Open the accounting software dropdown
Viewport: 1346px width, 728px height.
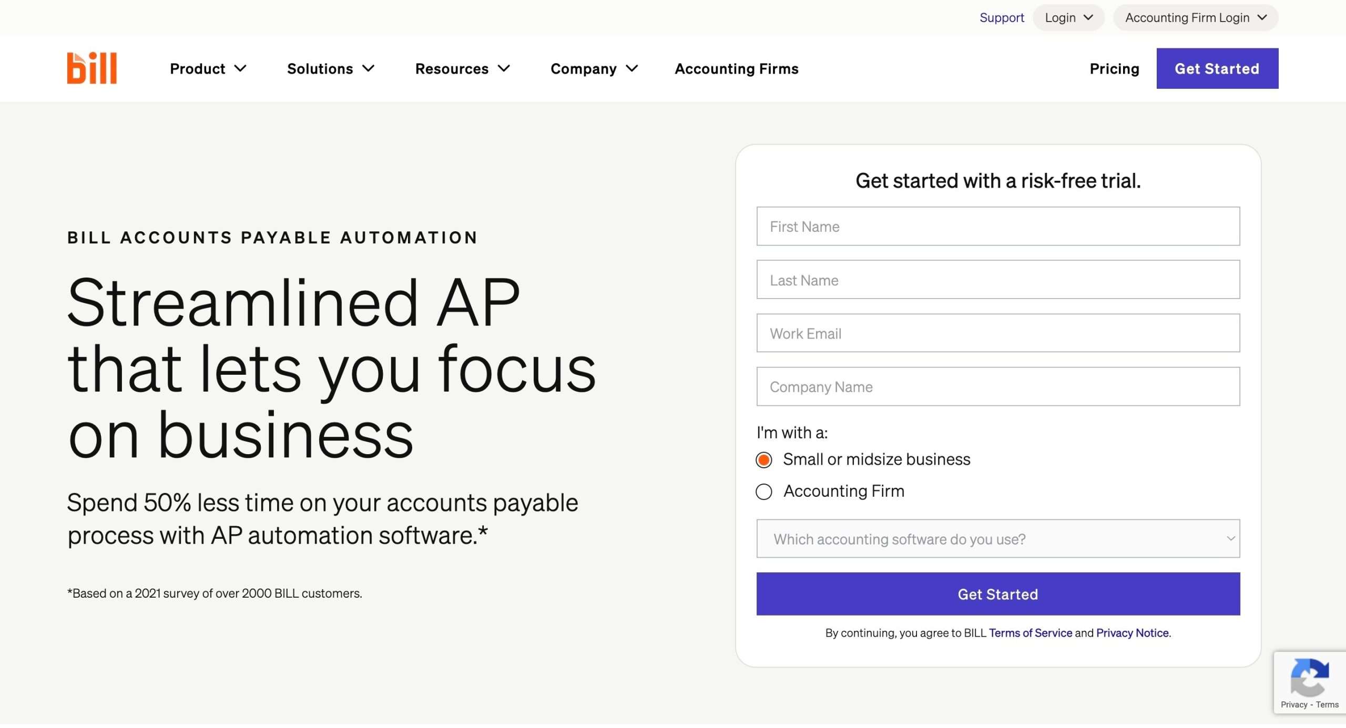(998, 539)
